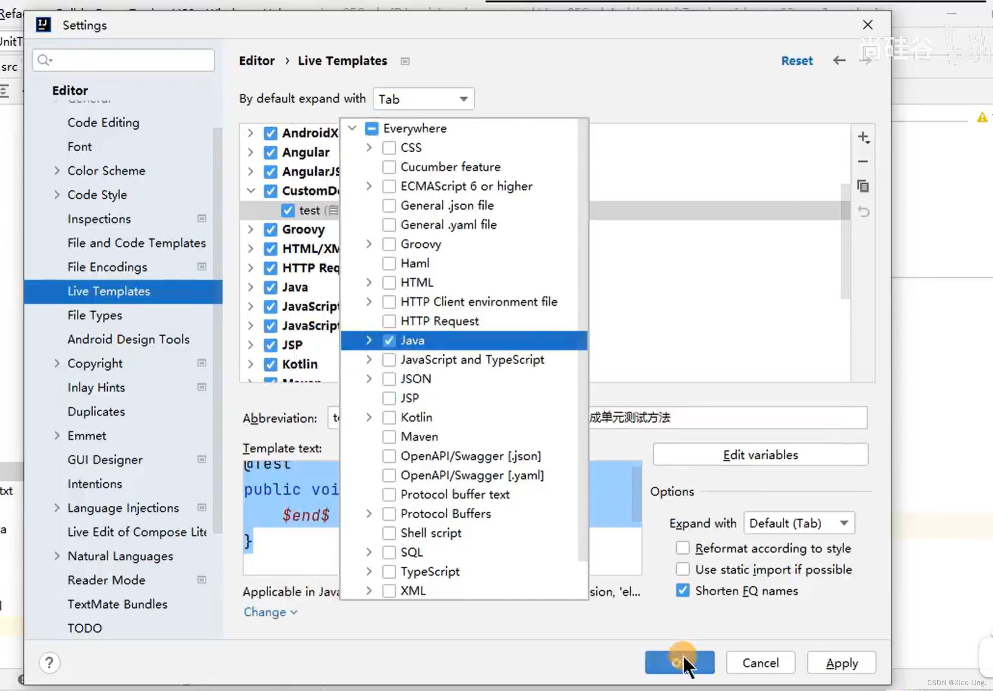993x691 pixels.
Task: Expand the Code Style settings node
Action: (57, 195)
